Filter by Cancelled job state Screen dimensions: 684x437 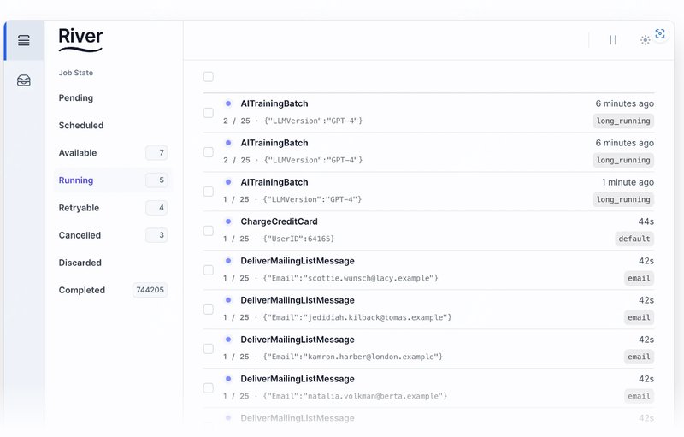[x=80, y=235]
